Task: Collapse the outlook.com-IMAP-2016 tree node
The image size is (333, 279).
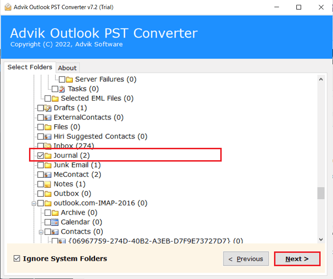Action: [x=34, y=204]
